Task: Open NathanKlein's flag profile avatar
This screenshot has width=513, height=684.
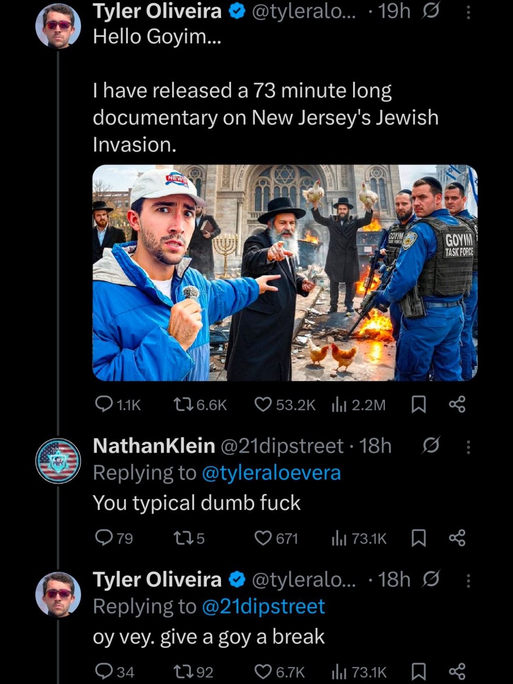Action: click(58, 460)
